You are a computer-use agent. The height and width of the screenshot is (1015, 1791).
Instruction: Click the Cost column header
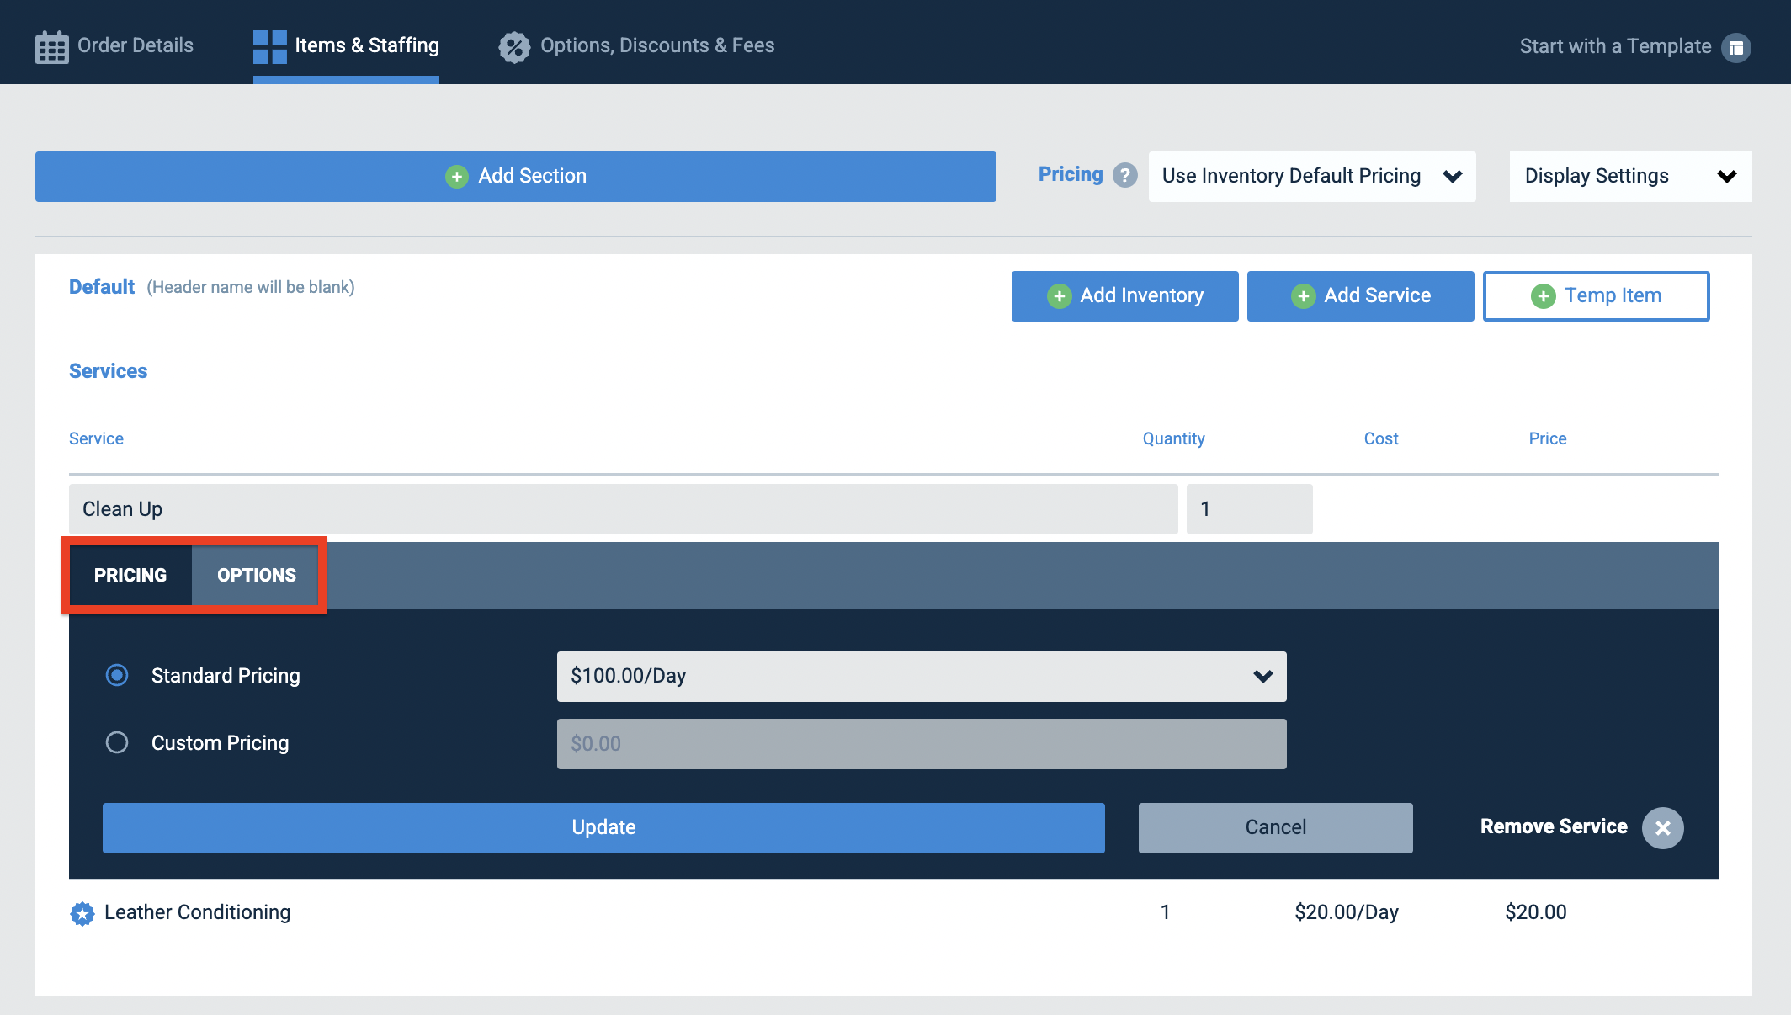click(1381, 438)
